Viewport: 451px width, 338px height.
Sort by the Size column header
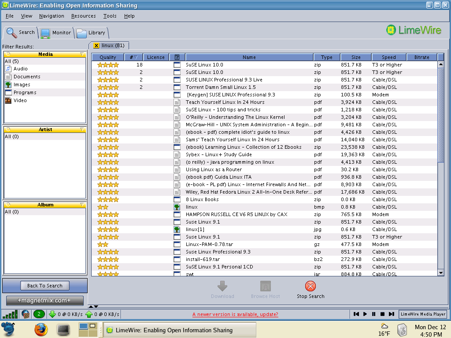(x=356, y=57)
